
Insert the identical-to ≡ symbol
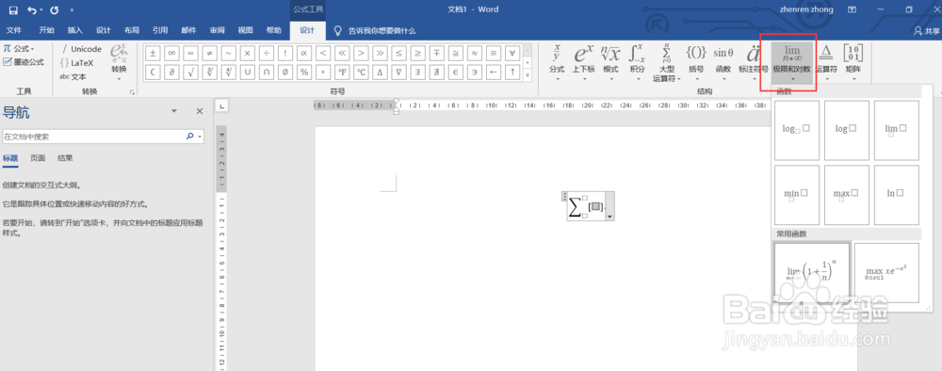494,53
